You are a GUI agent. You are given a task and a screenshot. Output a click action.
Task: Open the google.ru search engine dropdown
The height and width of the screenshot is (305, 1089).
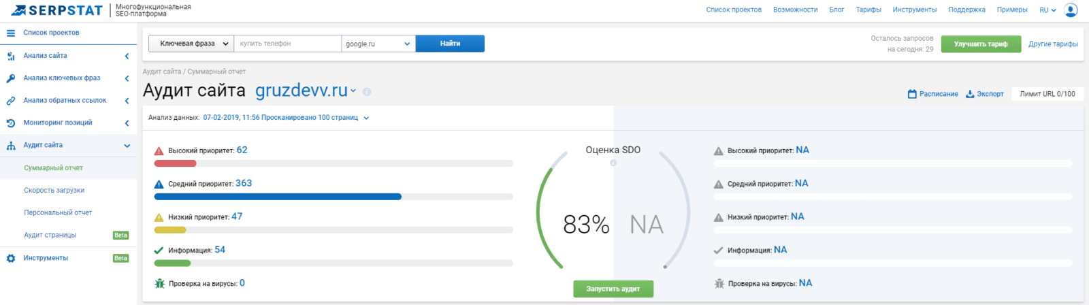coord(378,44)
